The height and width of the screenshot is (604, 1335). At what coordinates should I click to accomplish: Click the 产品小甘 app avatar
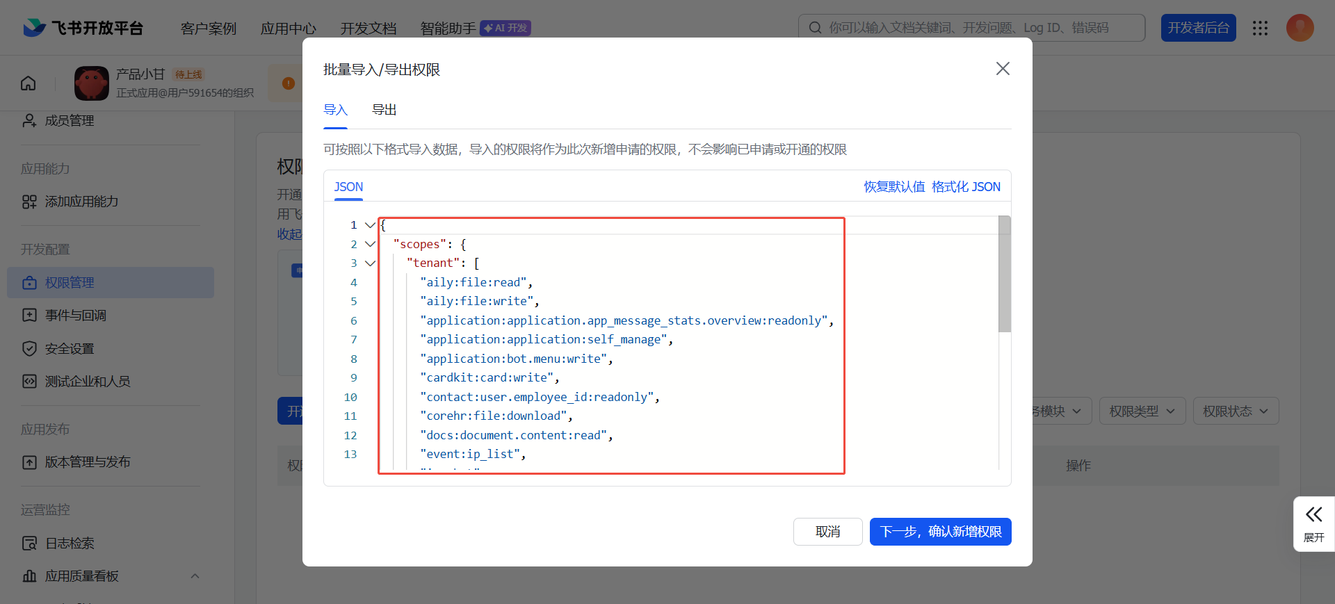92,83
